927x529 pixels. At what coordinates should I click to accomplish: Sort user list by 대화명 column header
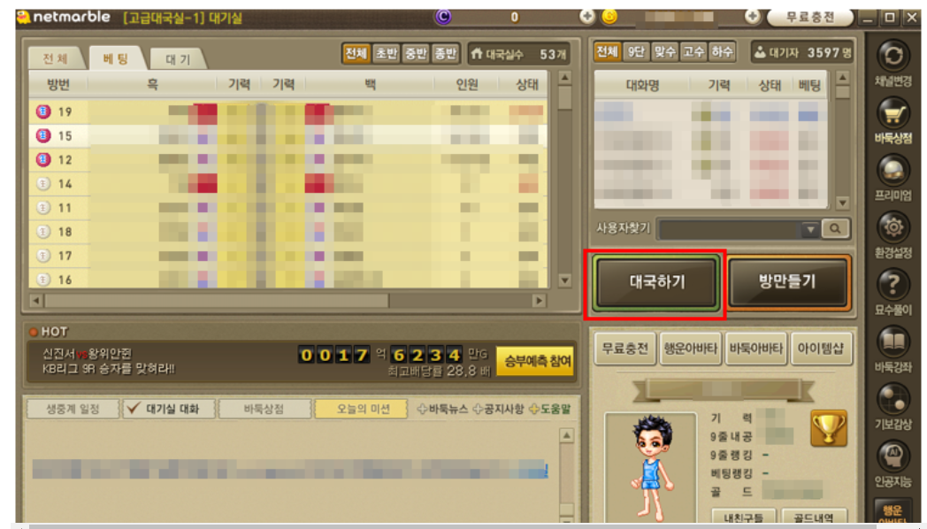pos(642,86)
